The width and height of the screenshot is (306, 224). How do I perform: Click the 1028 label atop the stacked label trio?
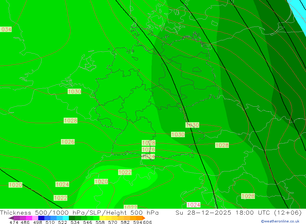(x=148, y=143)
